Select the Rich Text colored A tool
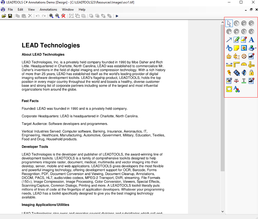This screenshot has width=258, height=219. coord(237,89)
